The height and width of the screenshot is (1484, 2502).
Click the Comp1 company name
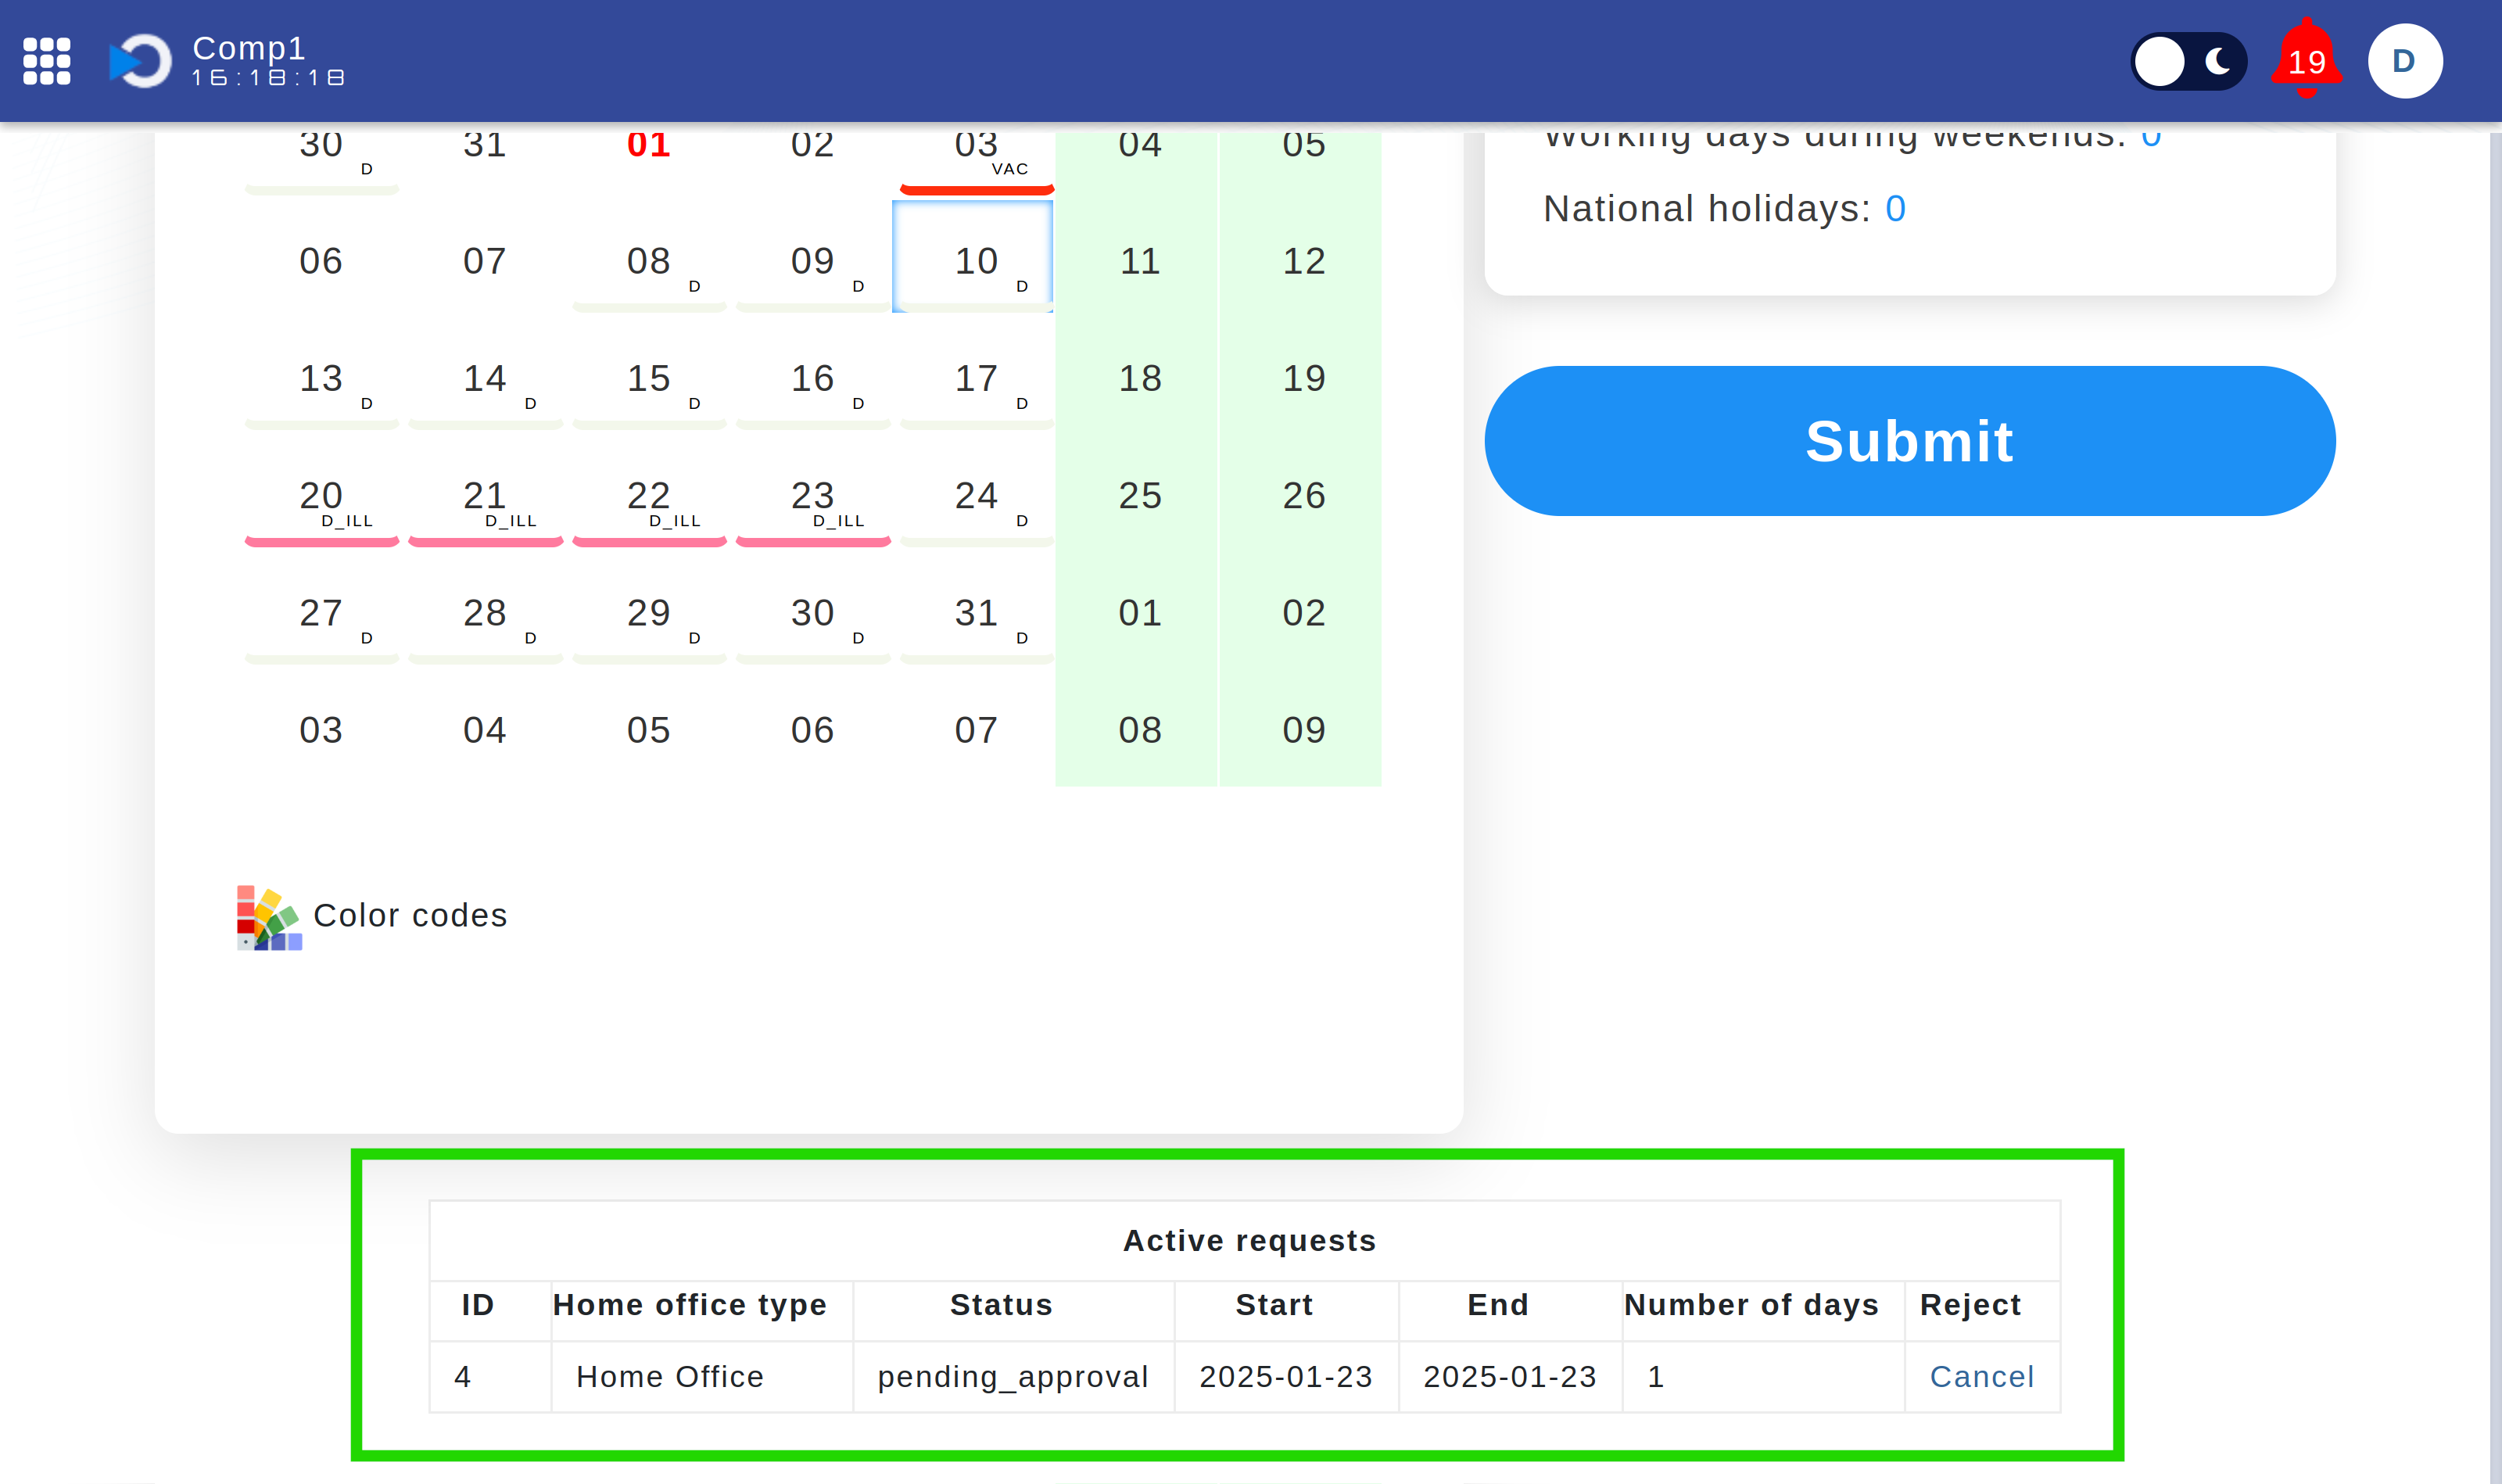248,47
